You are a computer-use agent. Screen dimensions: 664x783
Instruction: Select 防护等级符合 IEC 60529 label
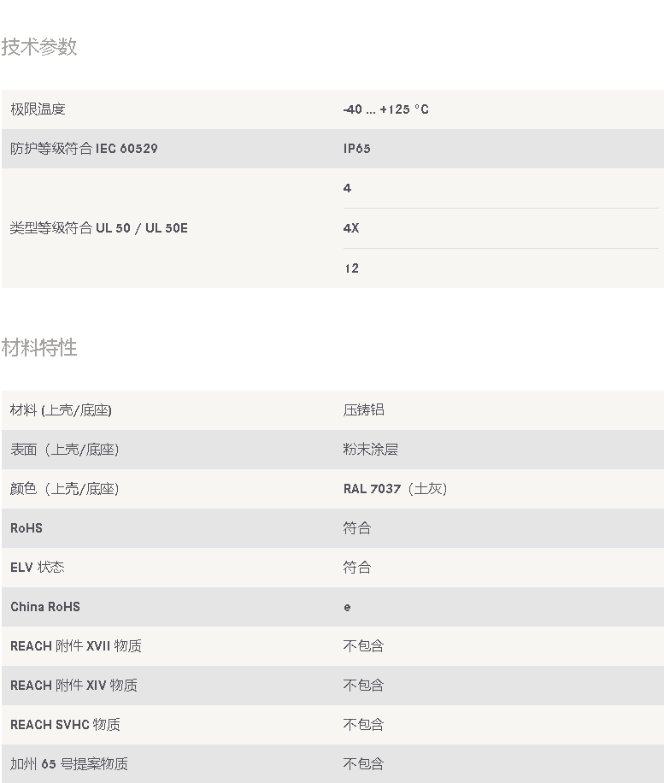84,149
